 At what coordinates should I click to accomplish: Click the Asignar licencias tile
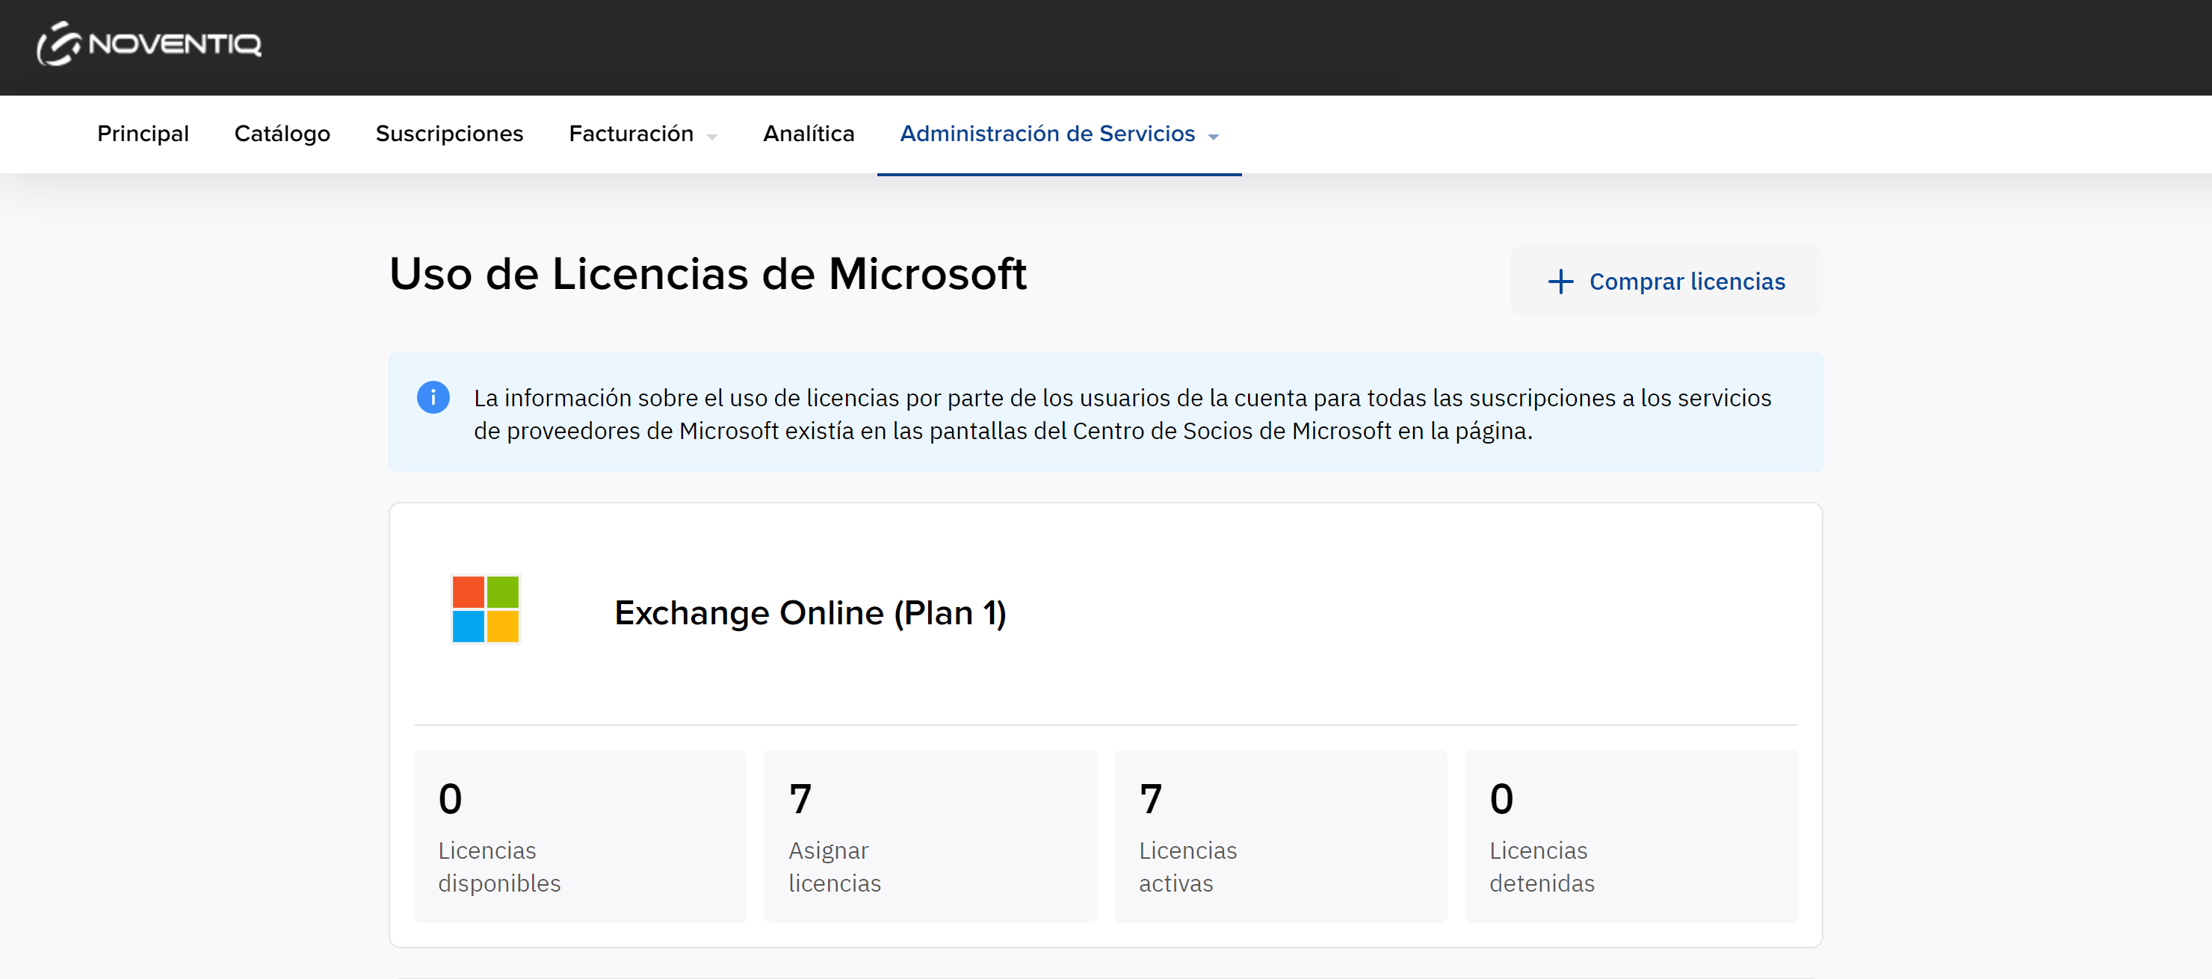click(x=930, y=836)
